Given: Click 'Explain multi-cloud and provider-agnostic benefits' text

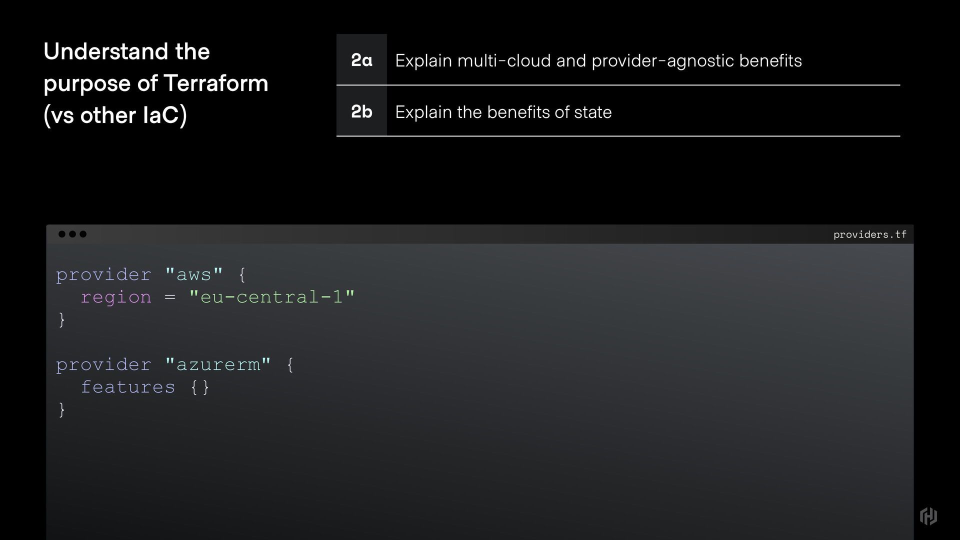Looking at the screenshot, I should pos(598,61).
